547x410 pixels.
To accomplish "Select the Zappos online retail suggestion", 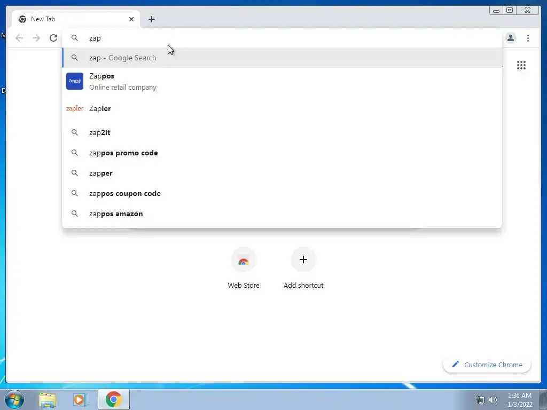I will click(282, 81).
